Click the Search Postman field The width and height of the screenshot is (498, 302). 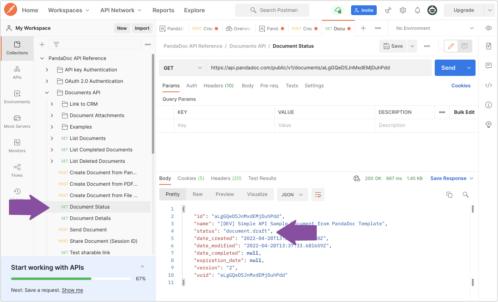[272, 10]
